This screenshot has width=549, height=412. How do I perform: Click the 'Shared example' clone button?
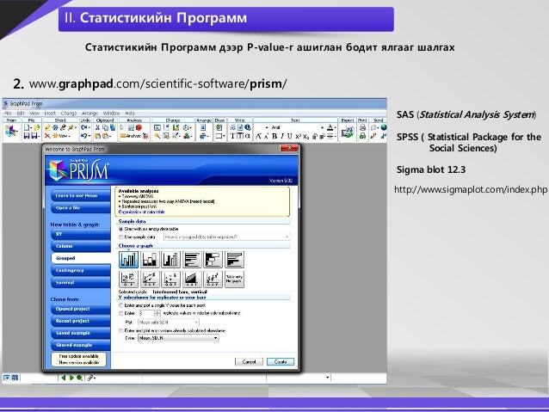[81, 345]
